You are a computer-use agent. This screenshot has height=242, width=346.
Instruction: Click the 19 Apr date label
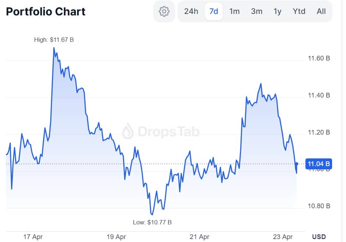click(115, 237)
